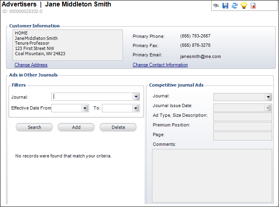This screenshot has width=279, height=207.
Task: Click the report document icon with red seal
Action: [253, 6]
